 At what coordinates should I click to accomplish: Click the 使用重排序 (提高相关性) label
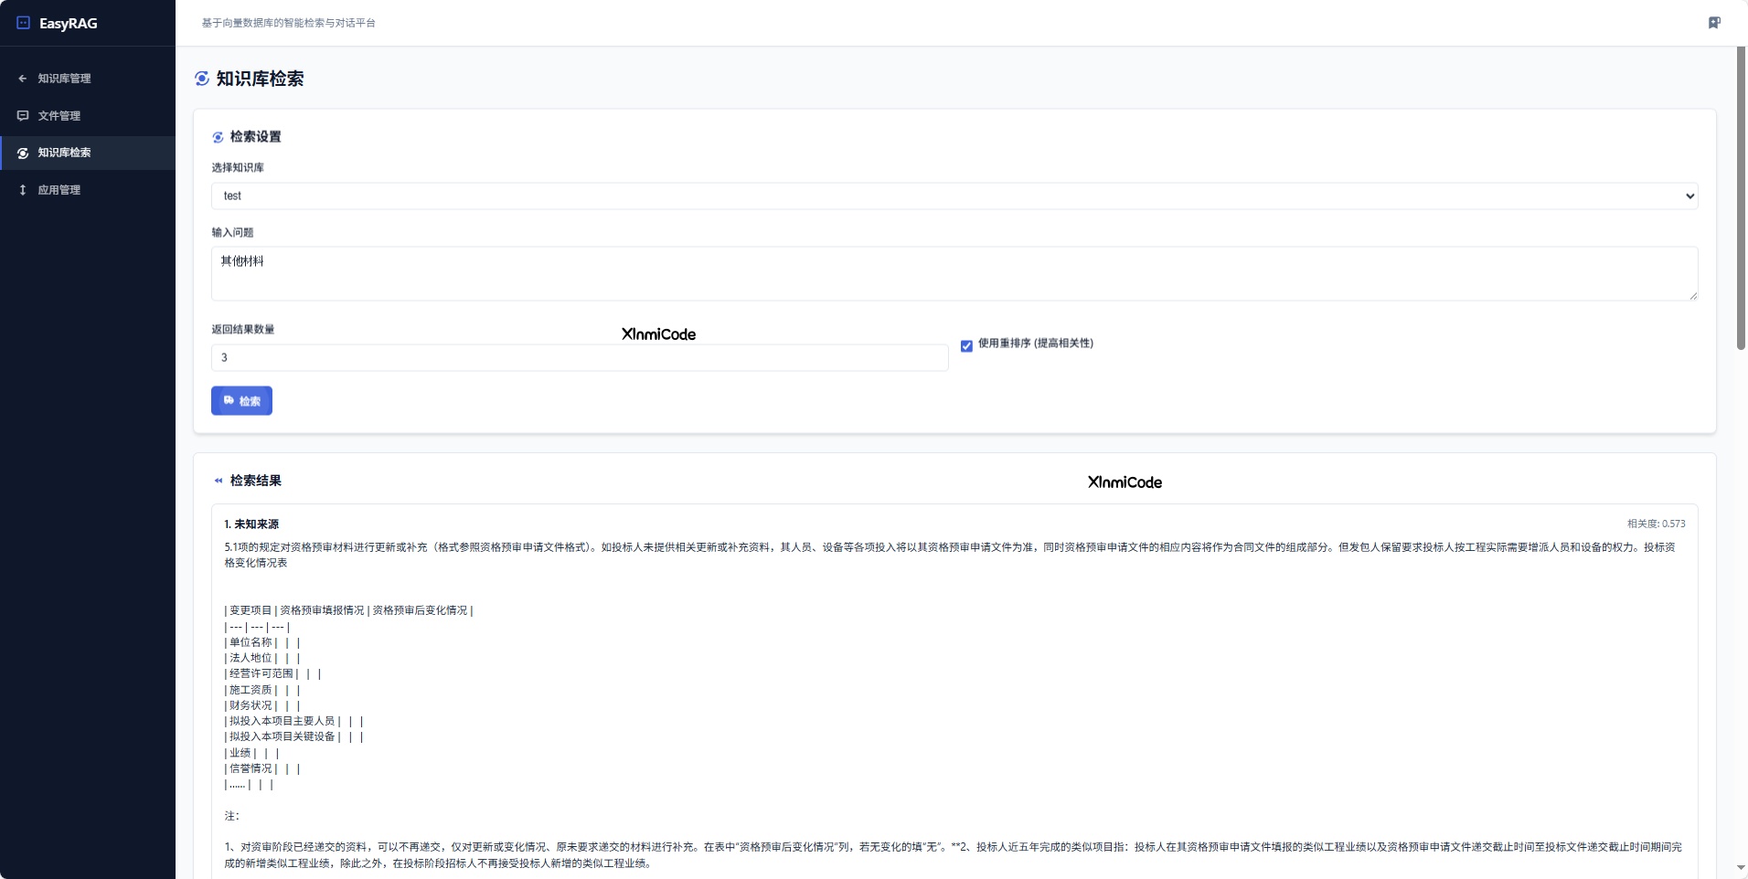tap(1035, 344)
